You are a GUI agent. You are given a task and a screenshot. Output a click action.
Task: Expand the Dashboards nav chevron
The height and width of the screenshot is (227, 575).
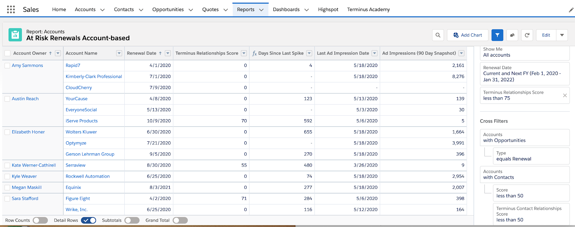click(307, 10)
